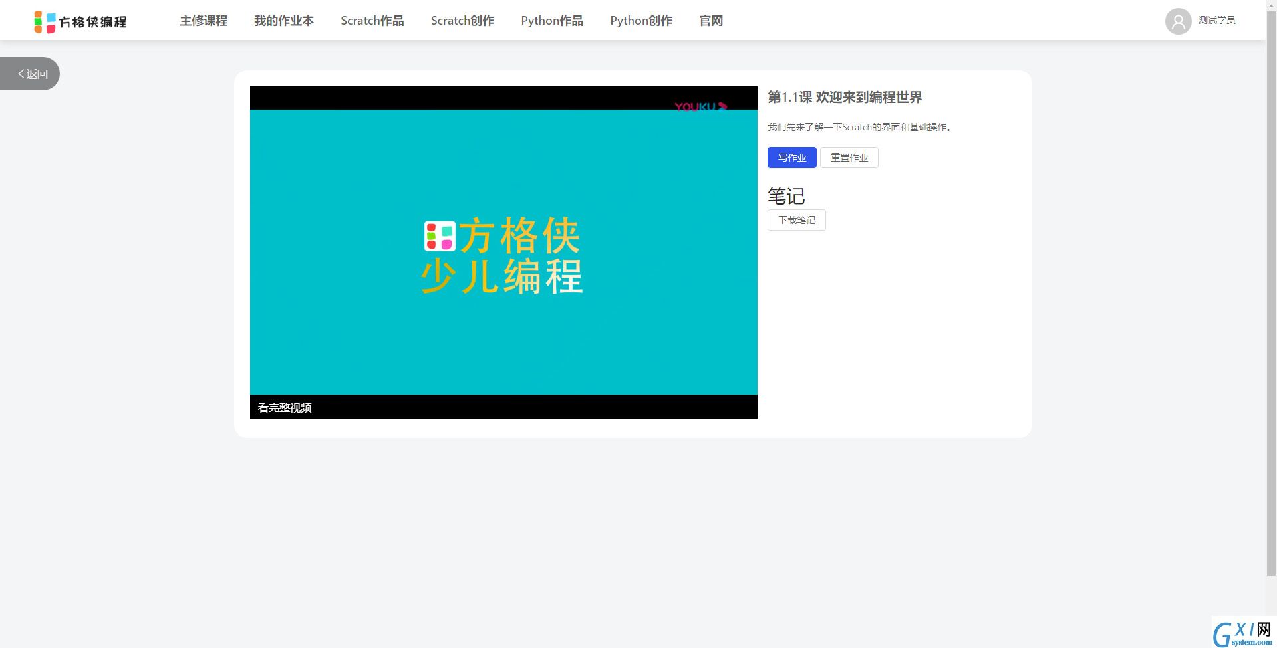Click the lesson title 第1.1课 欢迎来到编程世界
1277x648 pixels.
(x=845, y=97)
